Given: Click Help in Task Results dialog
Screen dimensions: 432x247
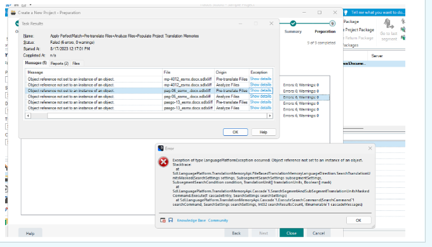Looking at the screenshot, I should [264, 132].
